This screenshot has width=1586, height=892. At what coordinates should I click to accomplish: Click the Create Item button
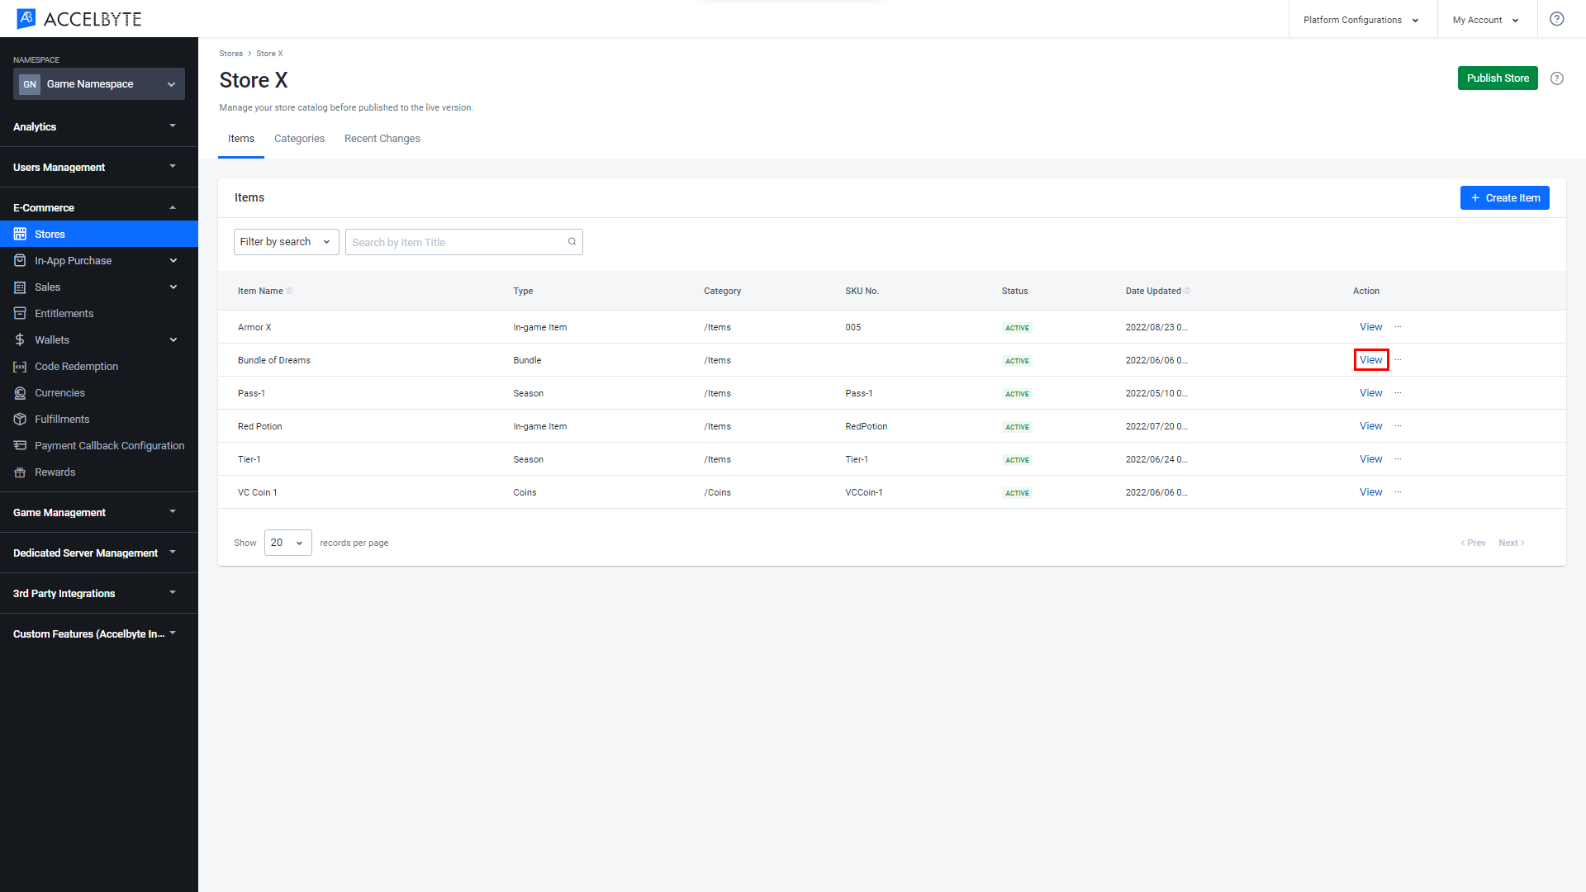pos(1505,198)
